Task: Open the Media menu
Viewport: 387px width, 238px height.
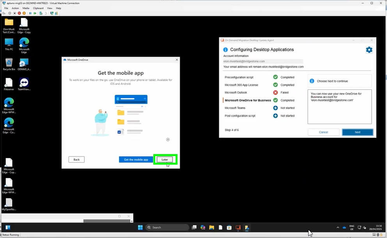Action: (26, 8)
